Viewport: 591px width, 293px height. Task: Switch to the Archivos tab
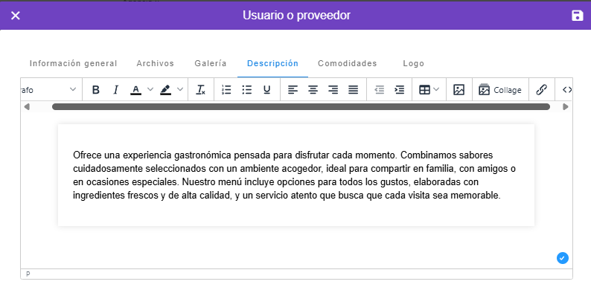pyautogui.click(x=156, y=64)
